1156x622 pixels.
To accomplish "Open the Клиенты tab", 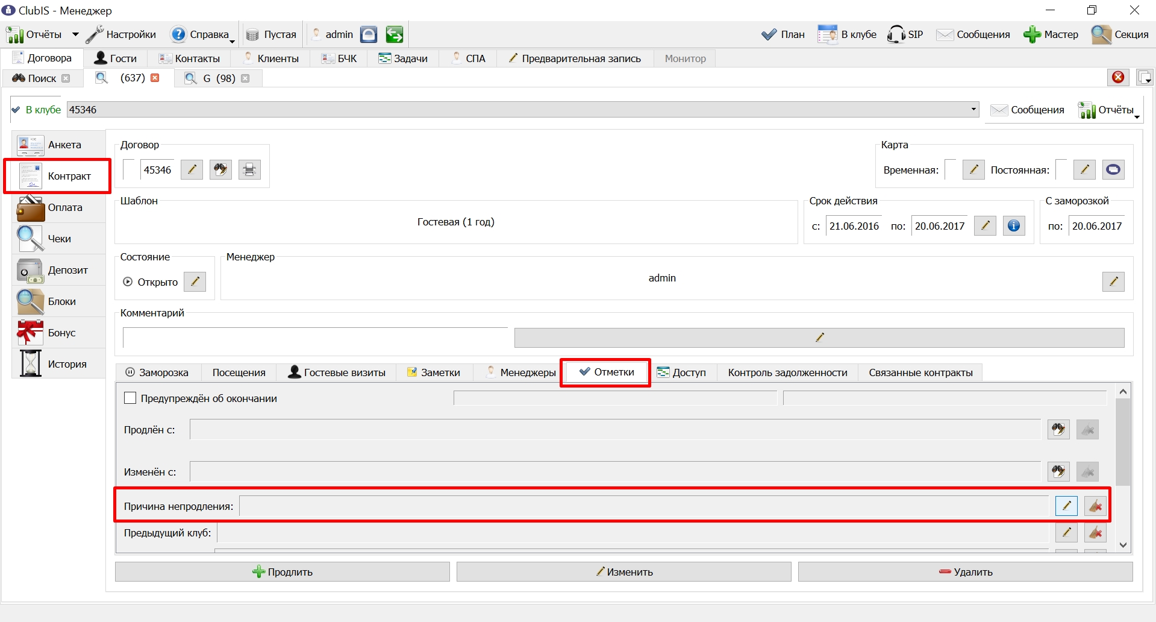I will pyautogui.click(x=271, y=58).
